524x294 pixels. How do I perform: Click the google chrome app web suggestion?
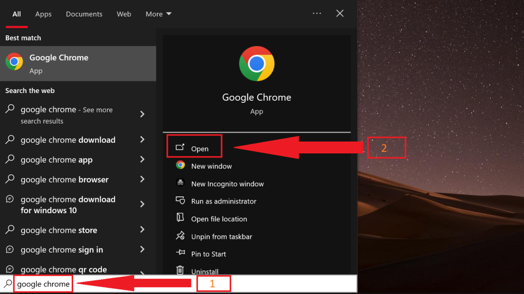[56, 160]
